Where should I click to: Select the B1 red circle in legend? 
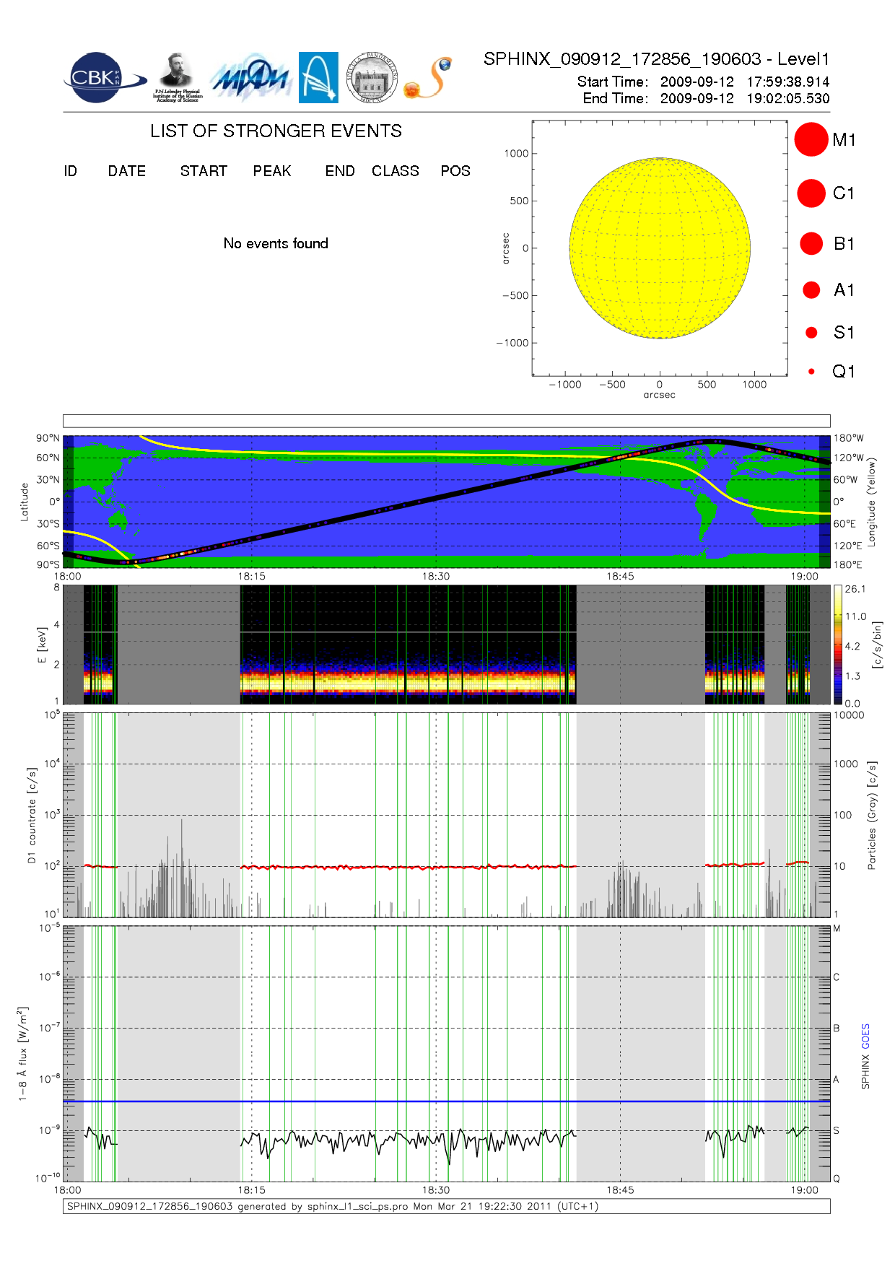click(811, 244)
